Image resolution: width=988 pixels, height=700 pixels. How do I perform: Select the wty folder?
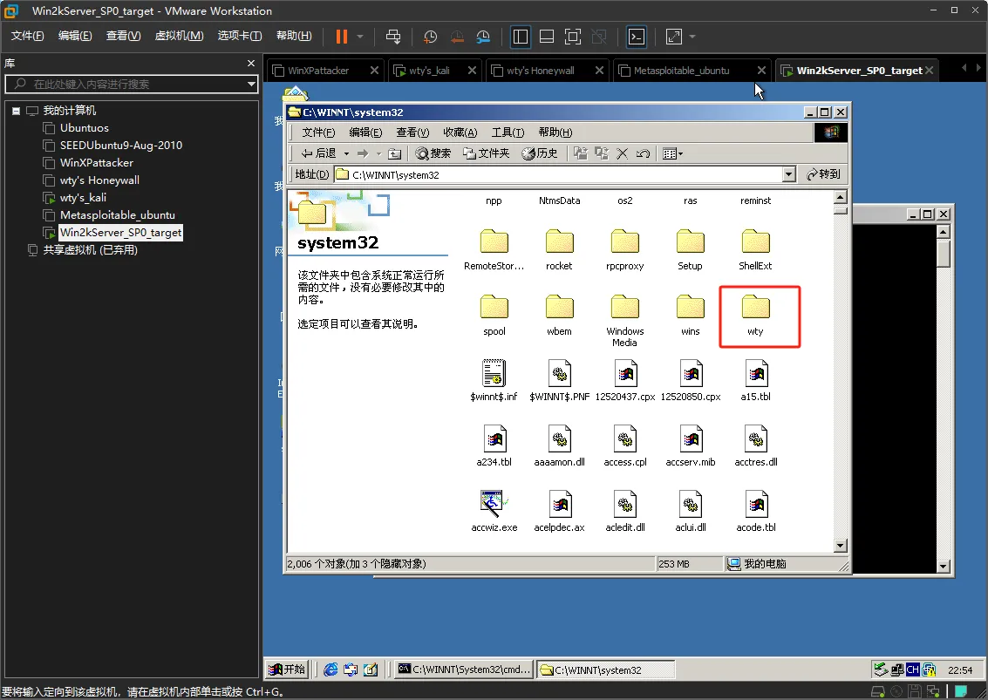click(x=755, y=316)
